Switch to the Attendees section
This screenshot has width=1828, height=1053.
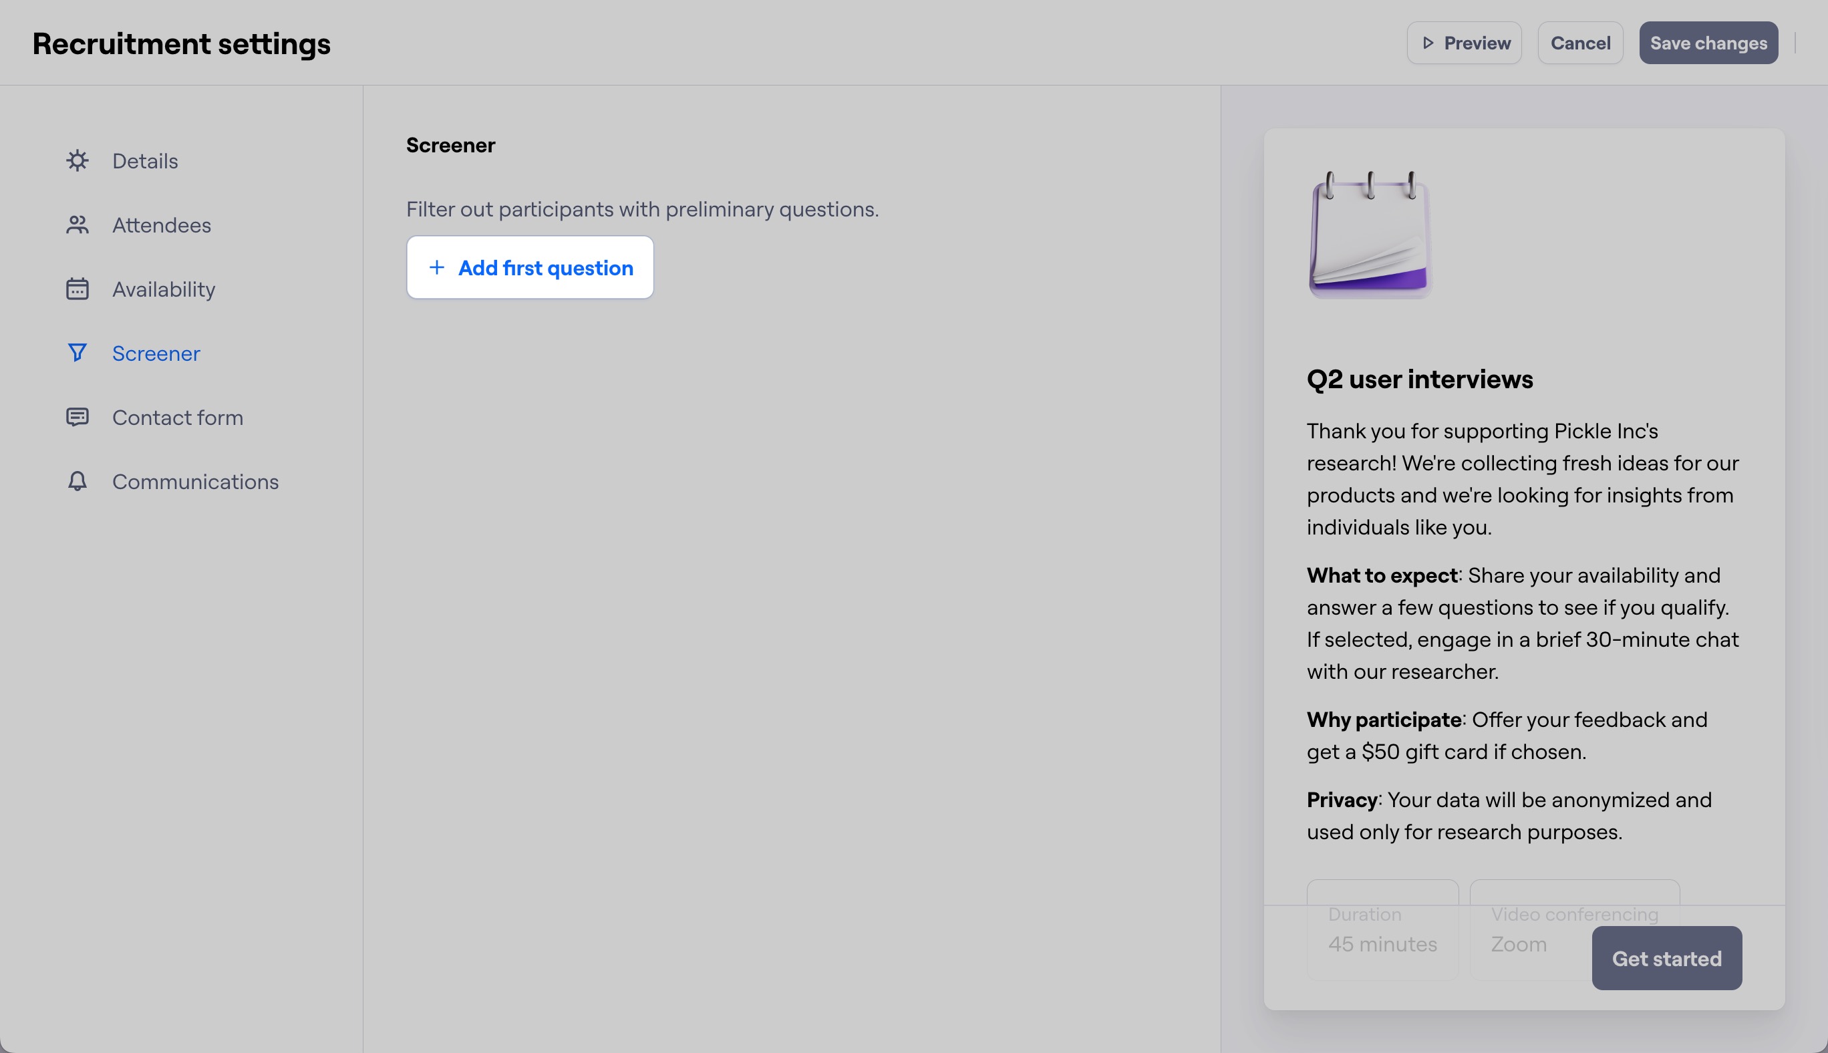click(161, 226)
